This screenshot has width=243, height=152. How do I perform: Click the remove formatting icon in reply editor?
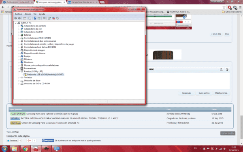(222, 69)
